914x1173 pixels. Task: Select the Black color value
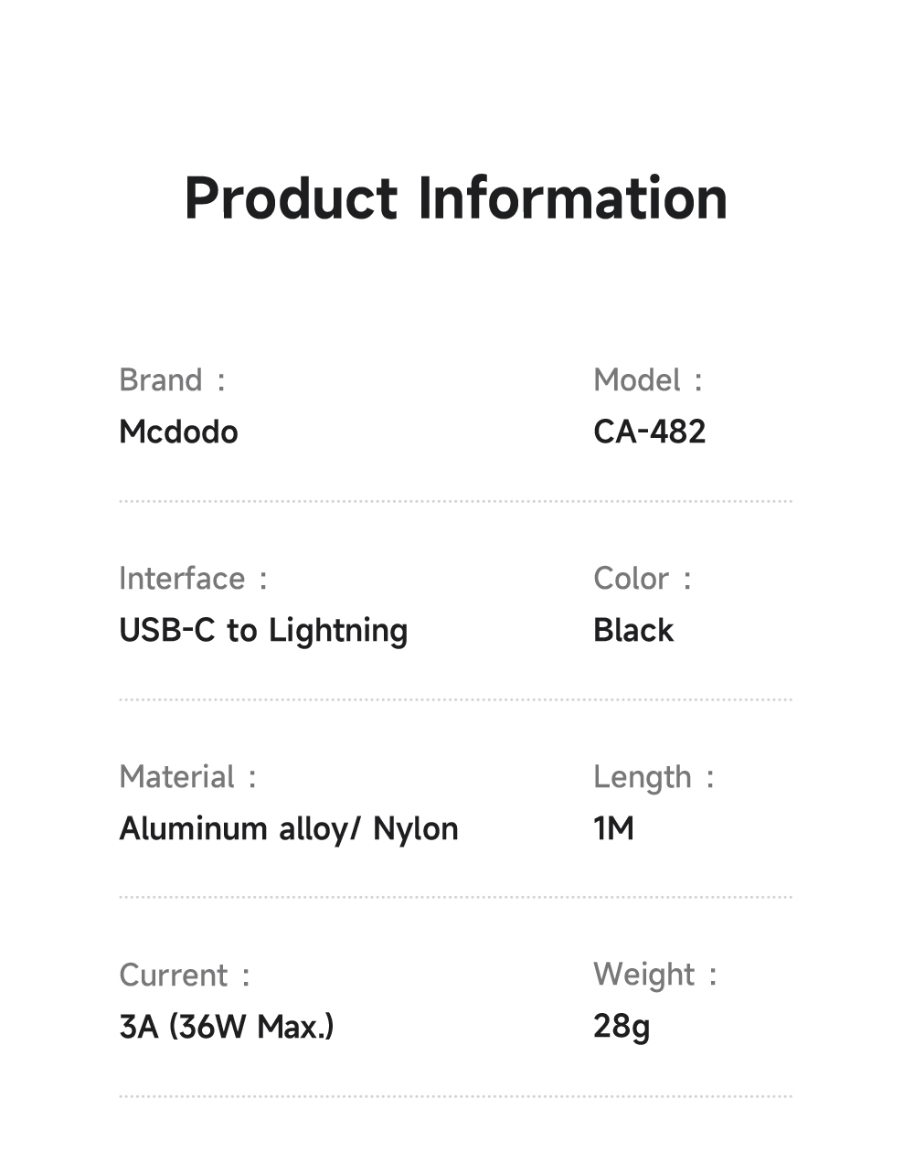(x=632, y=631)
